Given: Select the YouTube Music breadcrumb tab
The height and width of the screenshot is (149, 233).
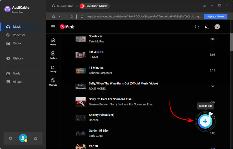Looking at the screenshot, I should click(95, 6).
